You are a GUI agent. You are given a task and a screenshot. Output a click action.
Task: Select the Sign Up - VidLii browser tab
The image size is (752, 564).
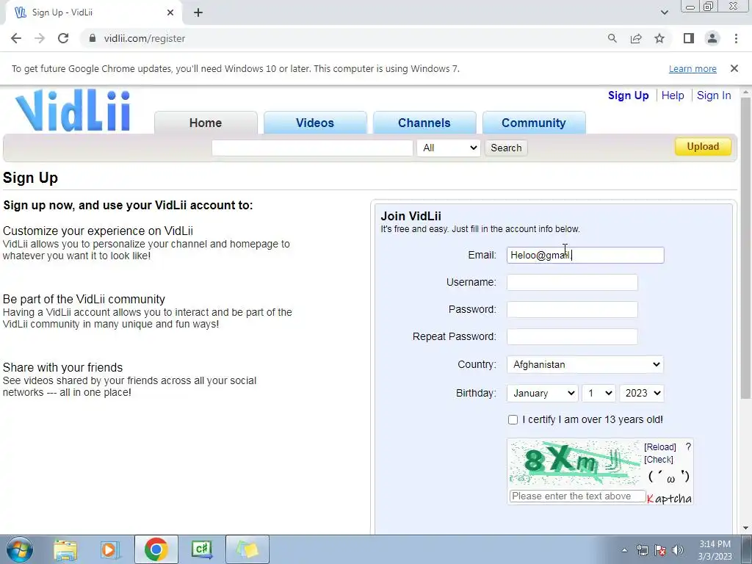[93, 12]
